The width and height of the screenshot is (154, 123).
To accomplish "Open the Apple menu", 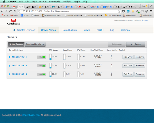I will (4, 2).
